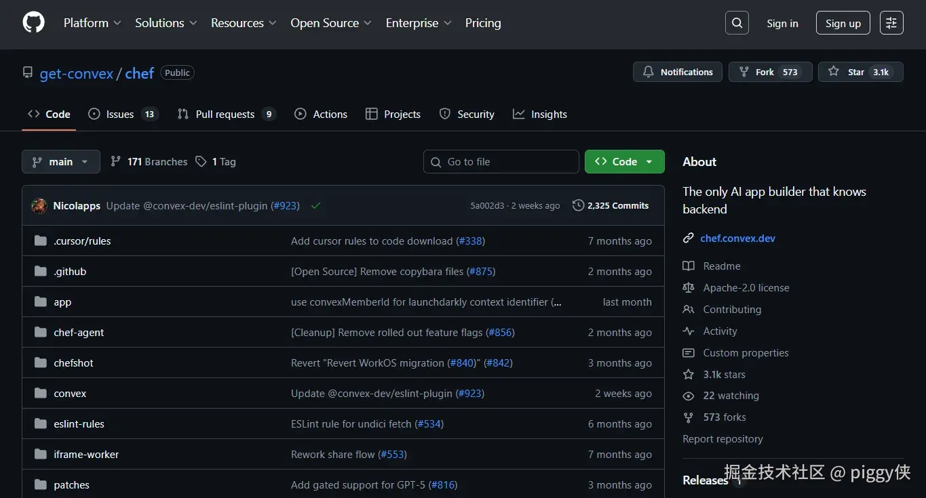Open commit hash 5a002d3
This screenshot has width=926, height=498.
pos(487,206)
